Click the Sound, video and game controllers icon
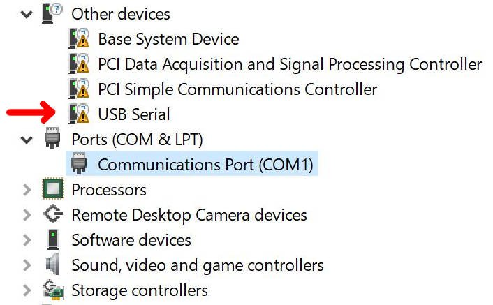The height and width of the screenshot is (305, 493). pos(52,265)
